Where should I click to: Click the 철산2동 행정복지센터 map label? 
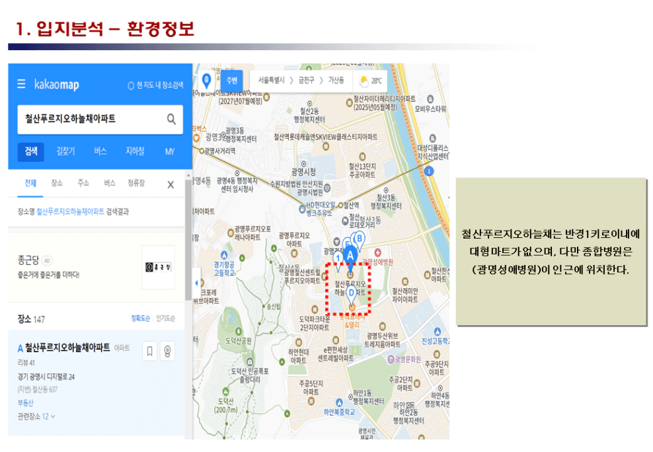point(309,115)
